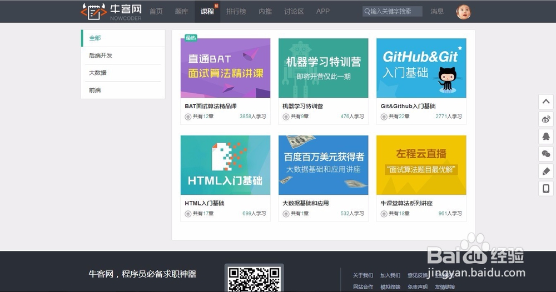The height and width of the screenshot is (292, 556).
Task: Click 共有22章 chapter text
Action: pyautogui.click(x=399, y=117)
